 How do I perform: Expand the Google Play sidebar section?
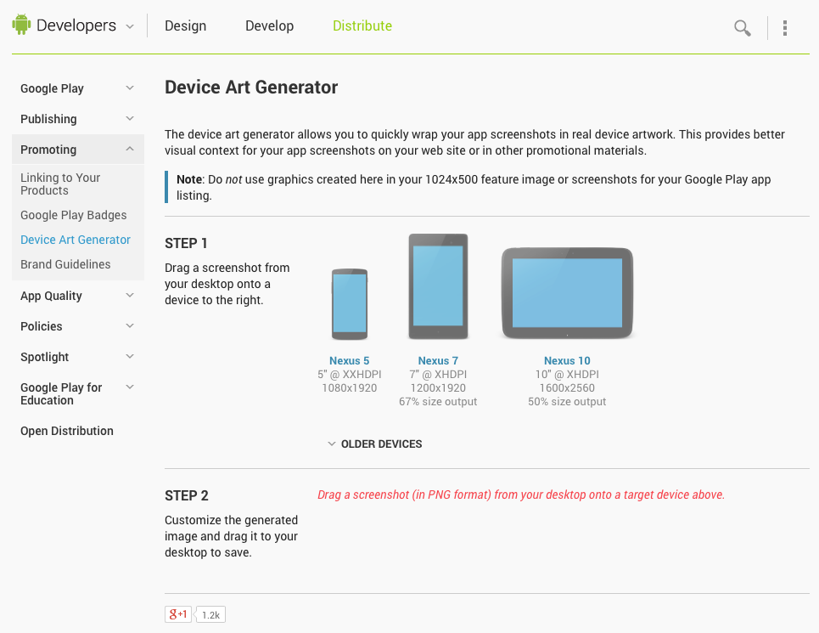(x=130, y=88)
